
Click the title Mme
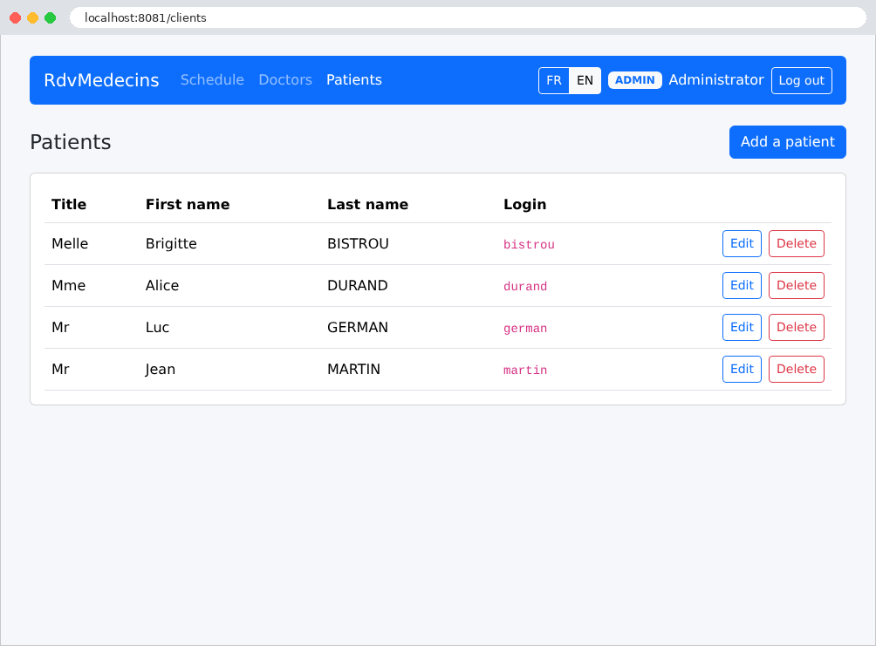tap(68, 285)
